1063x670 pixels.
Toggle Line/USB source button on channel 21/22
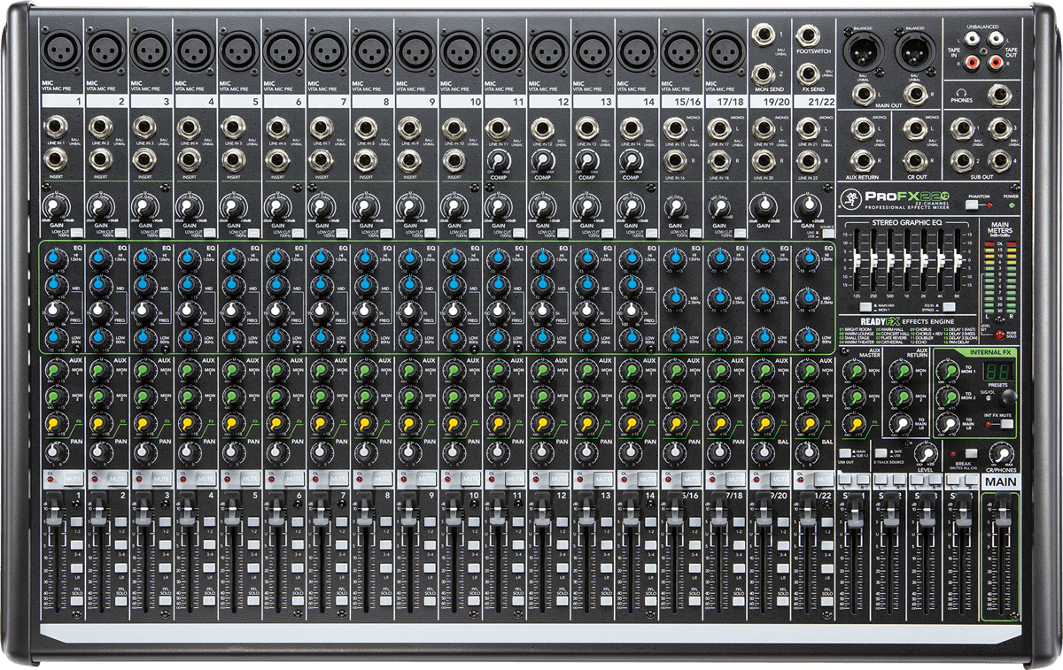tap(826, 232)
